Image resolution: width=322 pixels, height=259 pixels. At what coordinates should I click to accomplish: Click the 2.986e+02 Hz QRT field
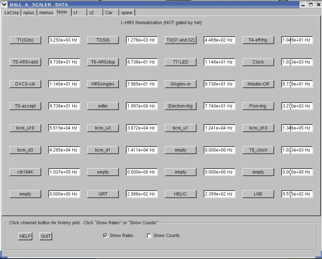[x=142, y=194]
